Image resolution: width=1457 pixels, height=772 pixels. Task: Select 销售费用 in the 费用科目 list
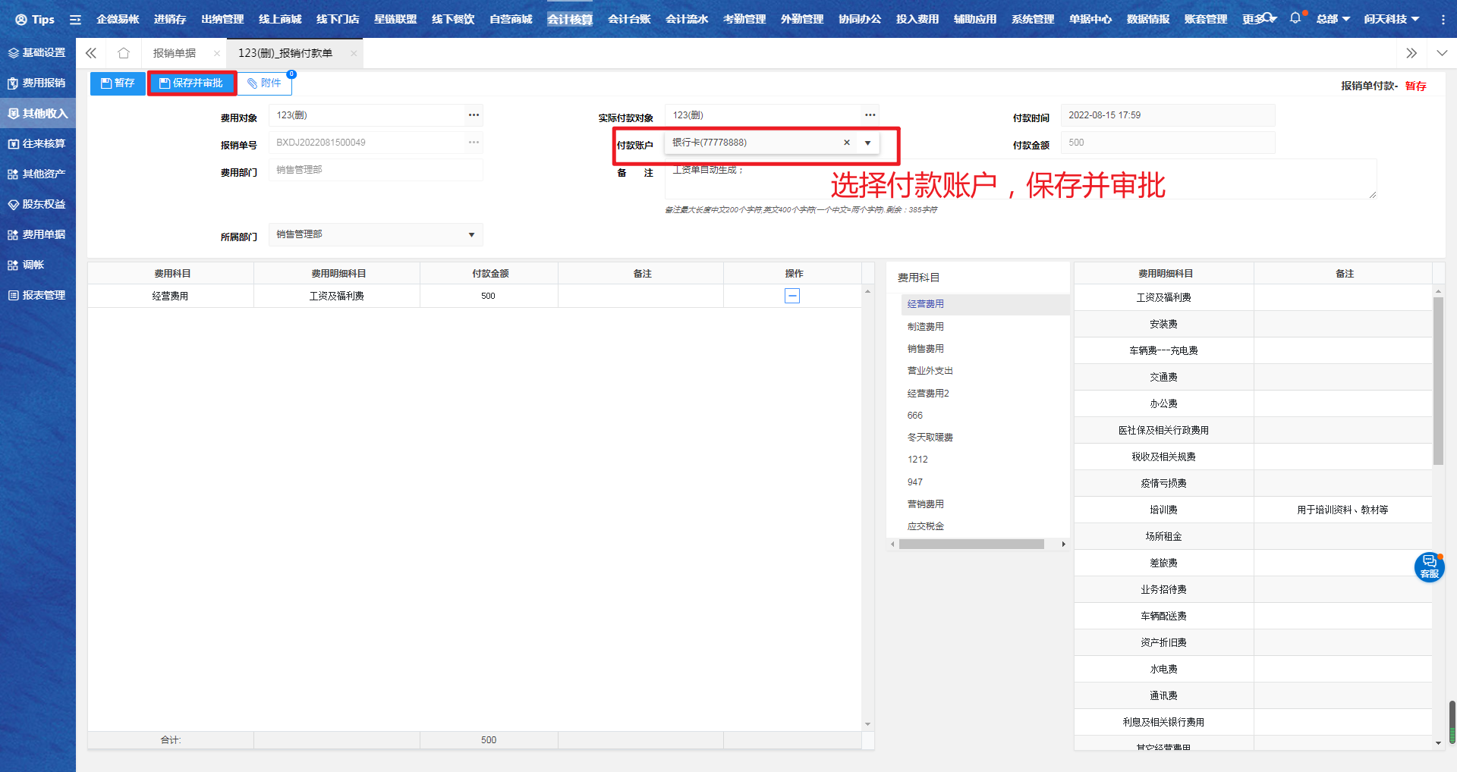click(926, 349)
